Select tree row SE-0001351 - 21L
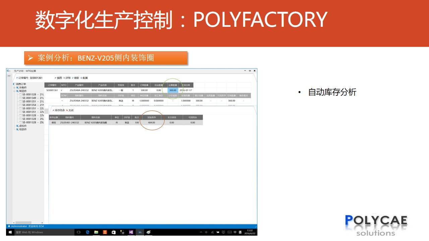429x241 pixels. coord(32,101)
